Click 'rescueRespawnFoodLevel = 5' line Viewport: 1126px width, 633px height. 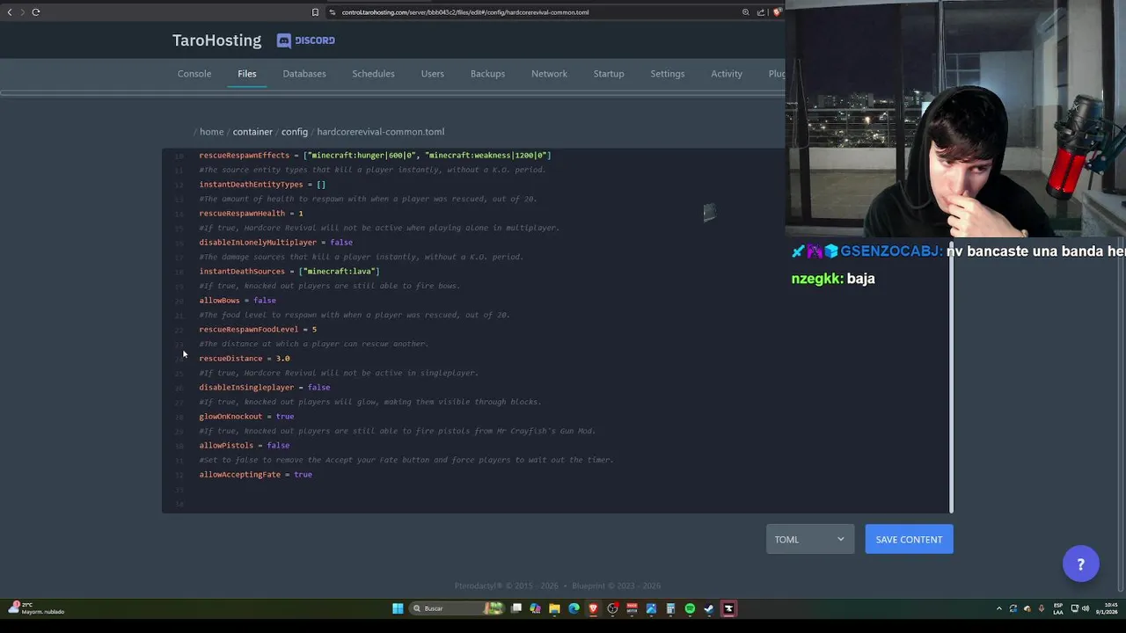[258, 330]
